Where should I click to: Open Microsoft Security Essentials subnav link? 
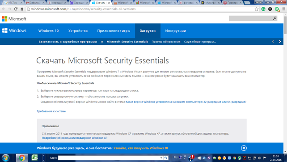pyautogui.click(x=127, y=42)
